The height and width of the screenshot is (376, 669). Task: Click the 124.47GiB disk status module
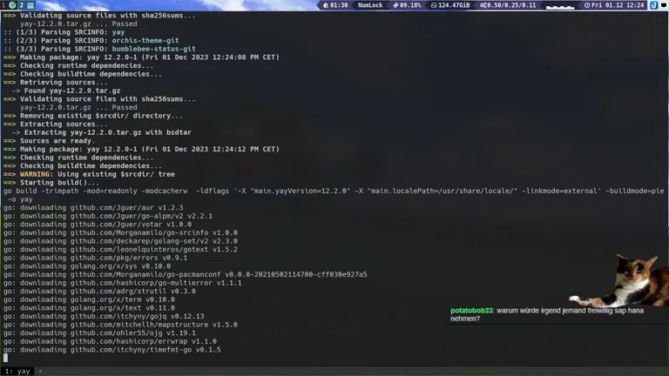tap(450, 5)
